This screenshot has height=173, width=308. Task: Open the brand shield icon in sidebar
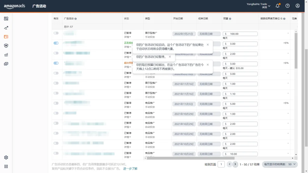6,46
